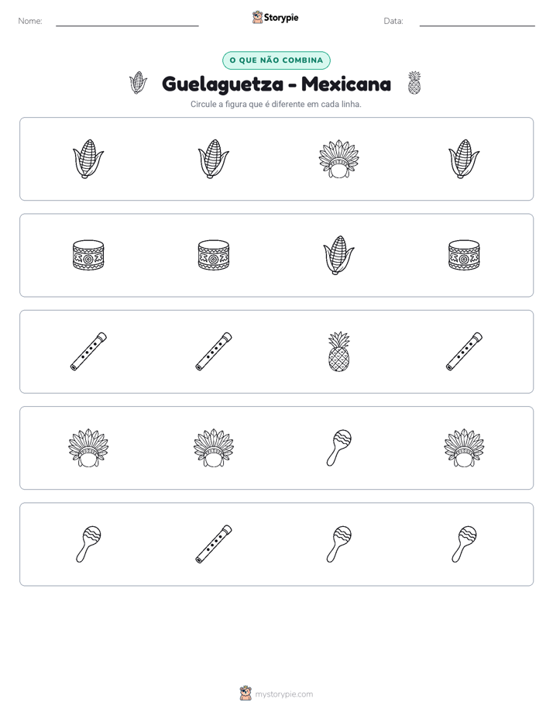Click the Guelaguetza - Mexicana title
Viewport: 553px width, 716px height.
point(276,84)
